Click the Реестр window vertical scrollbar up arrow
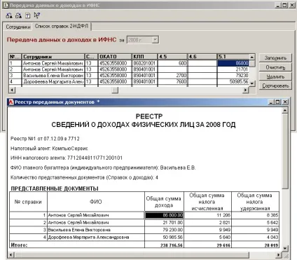This screenshot has height=260, width=297. point(285,110)
